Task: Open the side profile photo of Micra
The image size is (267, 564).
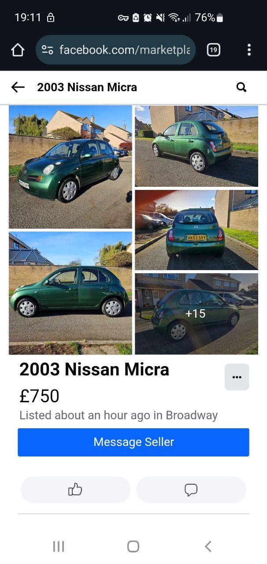Action: (70, 293)
